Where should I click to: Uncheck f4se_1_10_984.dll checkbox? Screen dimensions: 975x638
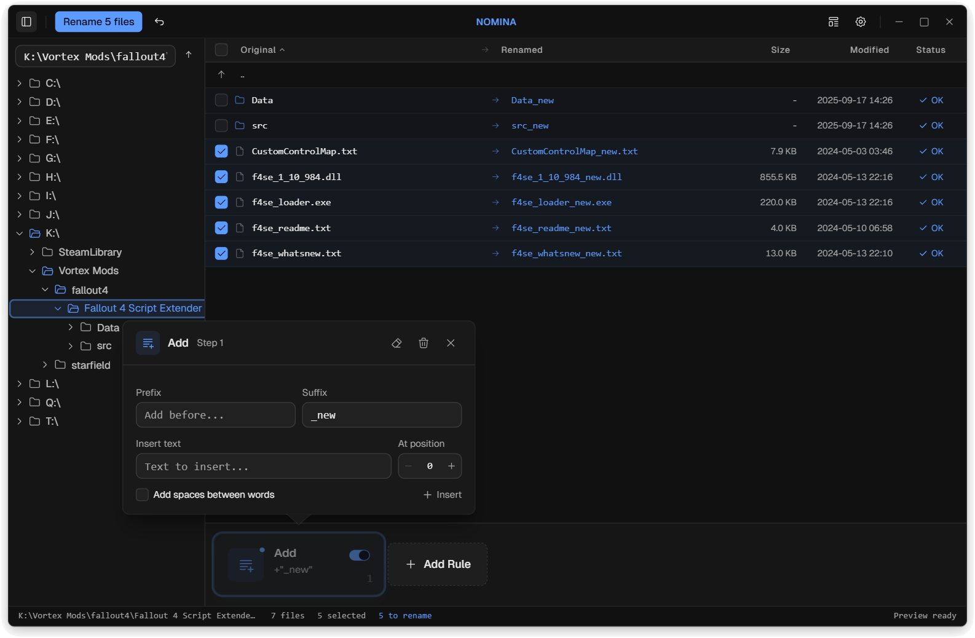(x=221, y=177)
